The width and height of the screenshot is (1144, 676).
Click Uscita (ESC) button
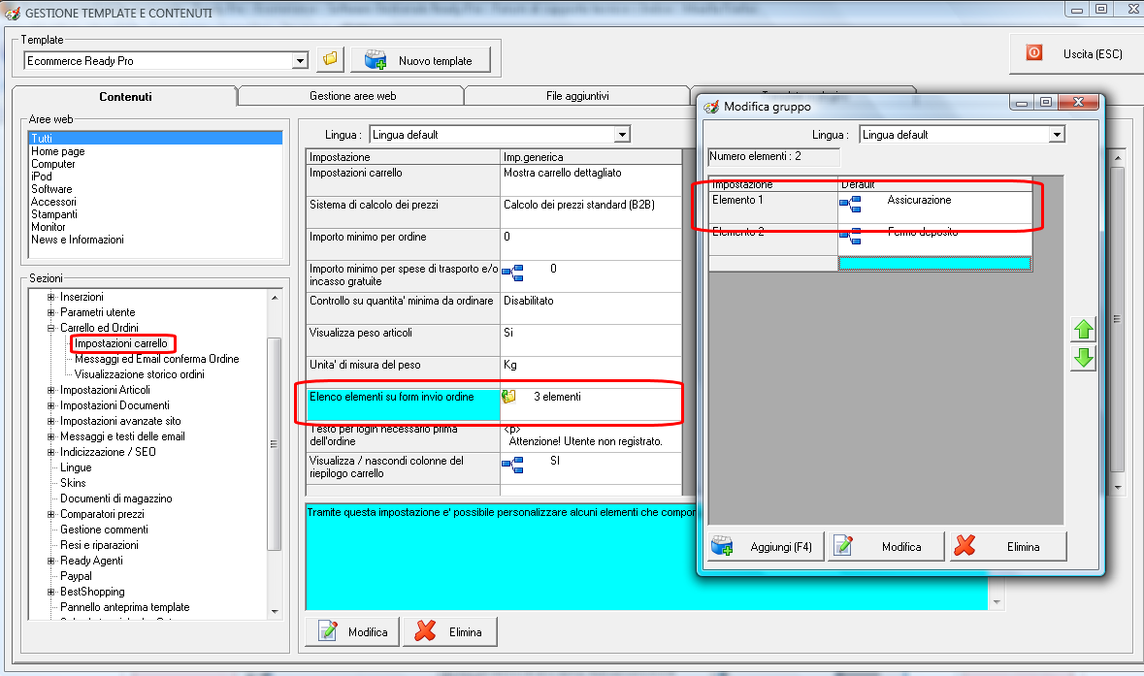(1076, 54)
